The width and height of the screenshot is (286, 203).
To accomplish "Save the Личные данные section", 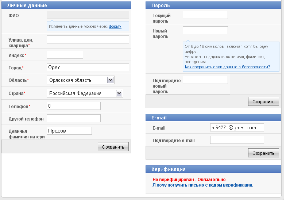I will click(x=113, y=147).
